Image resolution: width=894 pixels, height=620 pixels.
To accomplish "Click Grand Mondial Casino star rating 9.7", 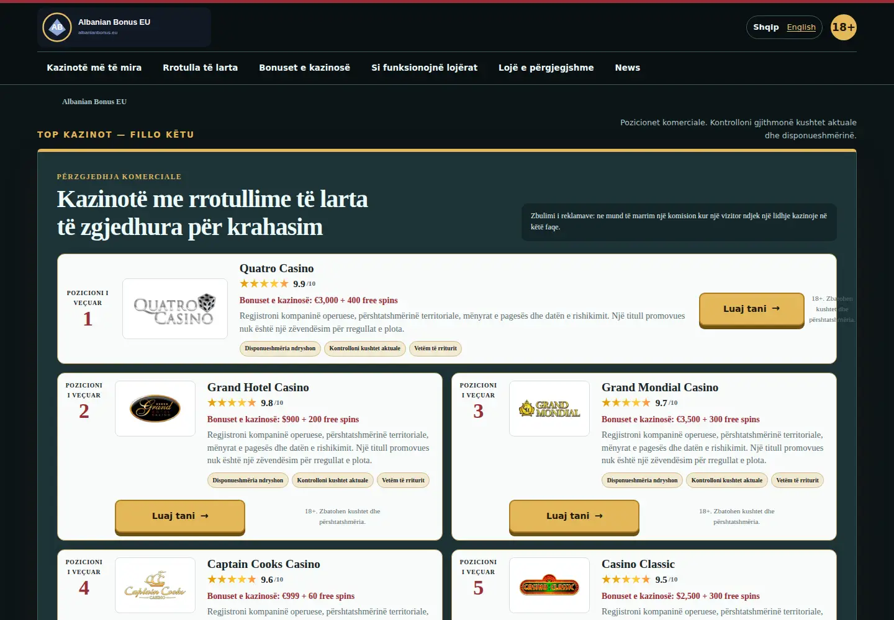I will click(x=639, y=403).
